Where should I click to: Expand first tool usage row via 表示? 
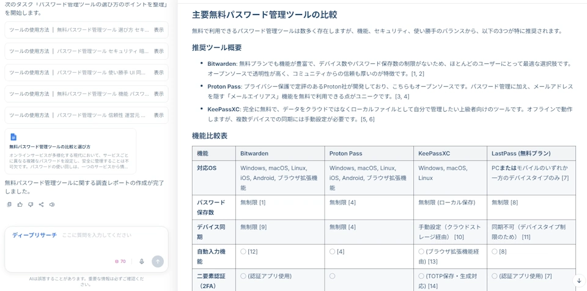(158, 30)
